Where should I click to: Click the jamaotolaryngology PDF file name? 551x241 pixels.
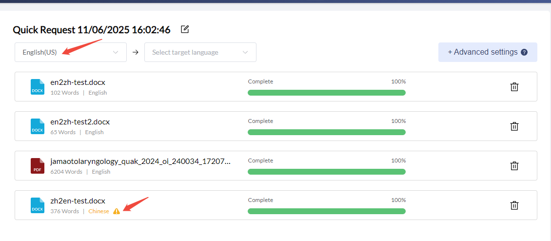[140, 161]
